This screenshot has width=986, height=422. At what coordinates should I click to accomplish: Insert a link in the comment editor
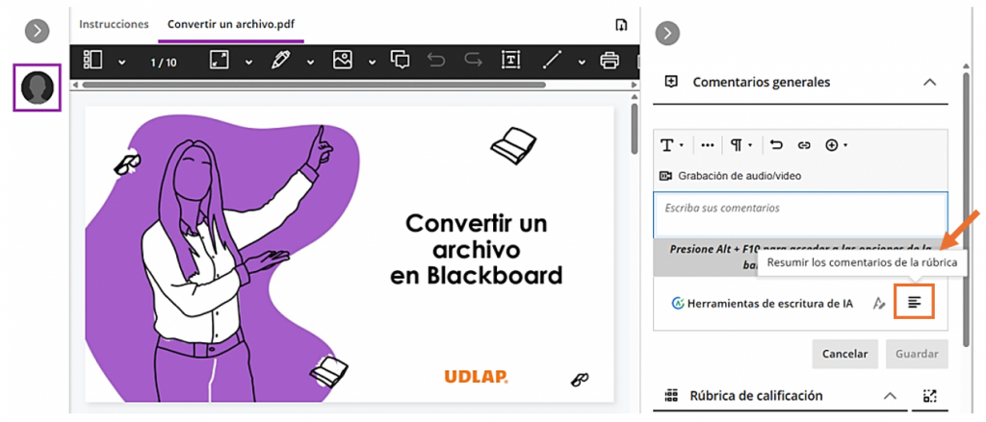[804, 145]
